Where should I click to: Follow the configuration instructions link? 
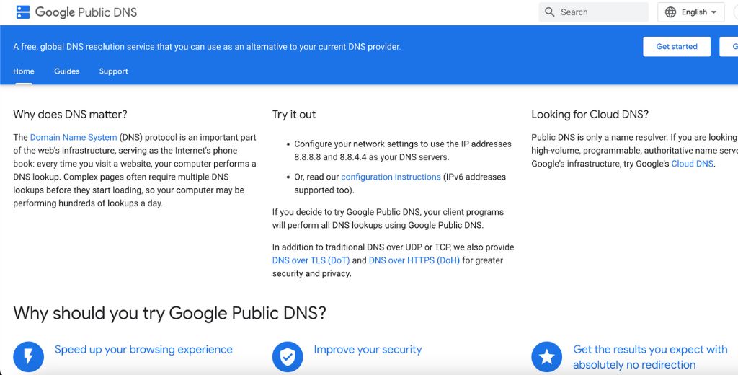coord(391,177)
